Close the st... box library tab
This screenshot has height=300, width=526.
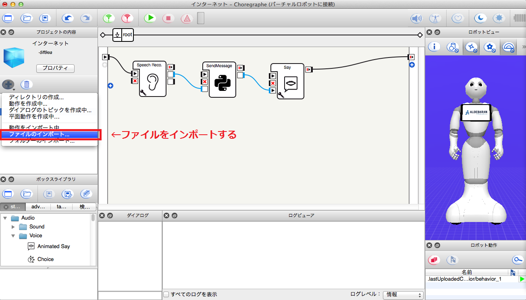point(6,207)
